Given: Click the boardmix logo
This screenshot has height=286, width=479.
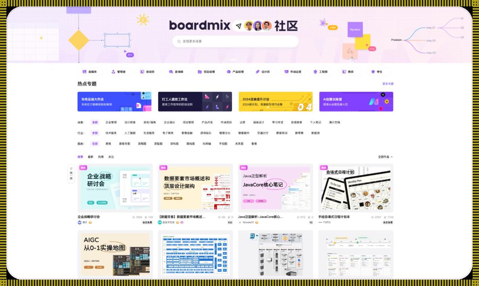Looking at the screenshot, I should (x=200, y=25).
